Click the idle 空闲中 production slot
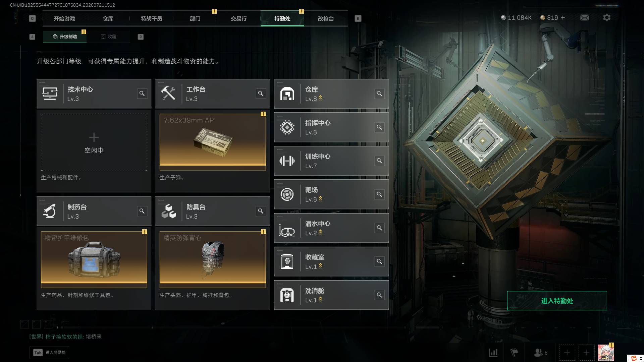This screenshot has height=362, width=644. [x=94, y=142]
